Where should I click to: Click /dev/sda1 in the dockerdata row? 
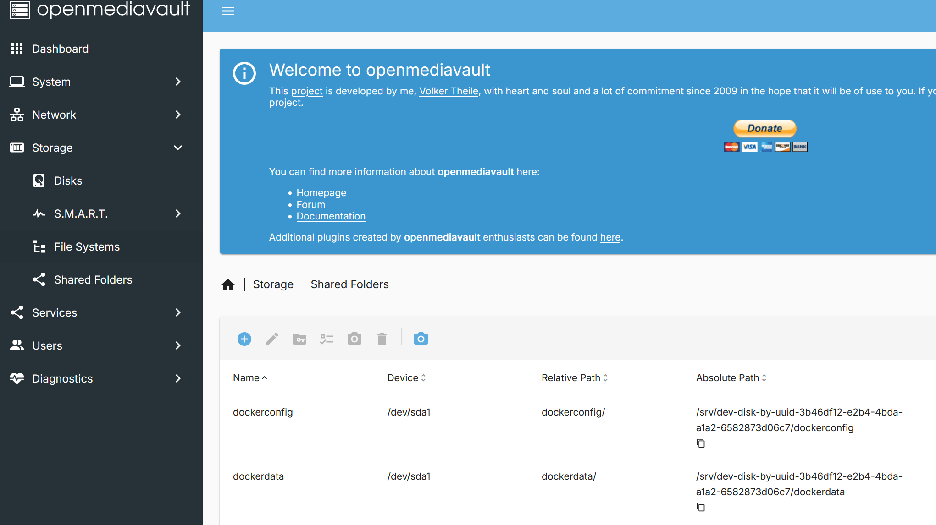[x=409, y=476]
